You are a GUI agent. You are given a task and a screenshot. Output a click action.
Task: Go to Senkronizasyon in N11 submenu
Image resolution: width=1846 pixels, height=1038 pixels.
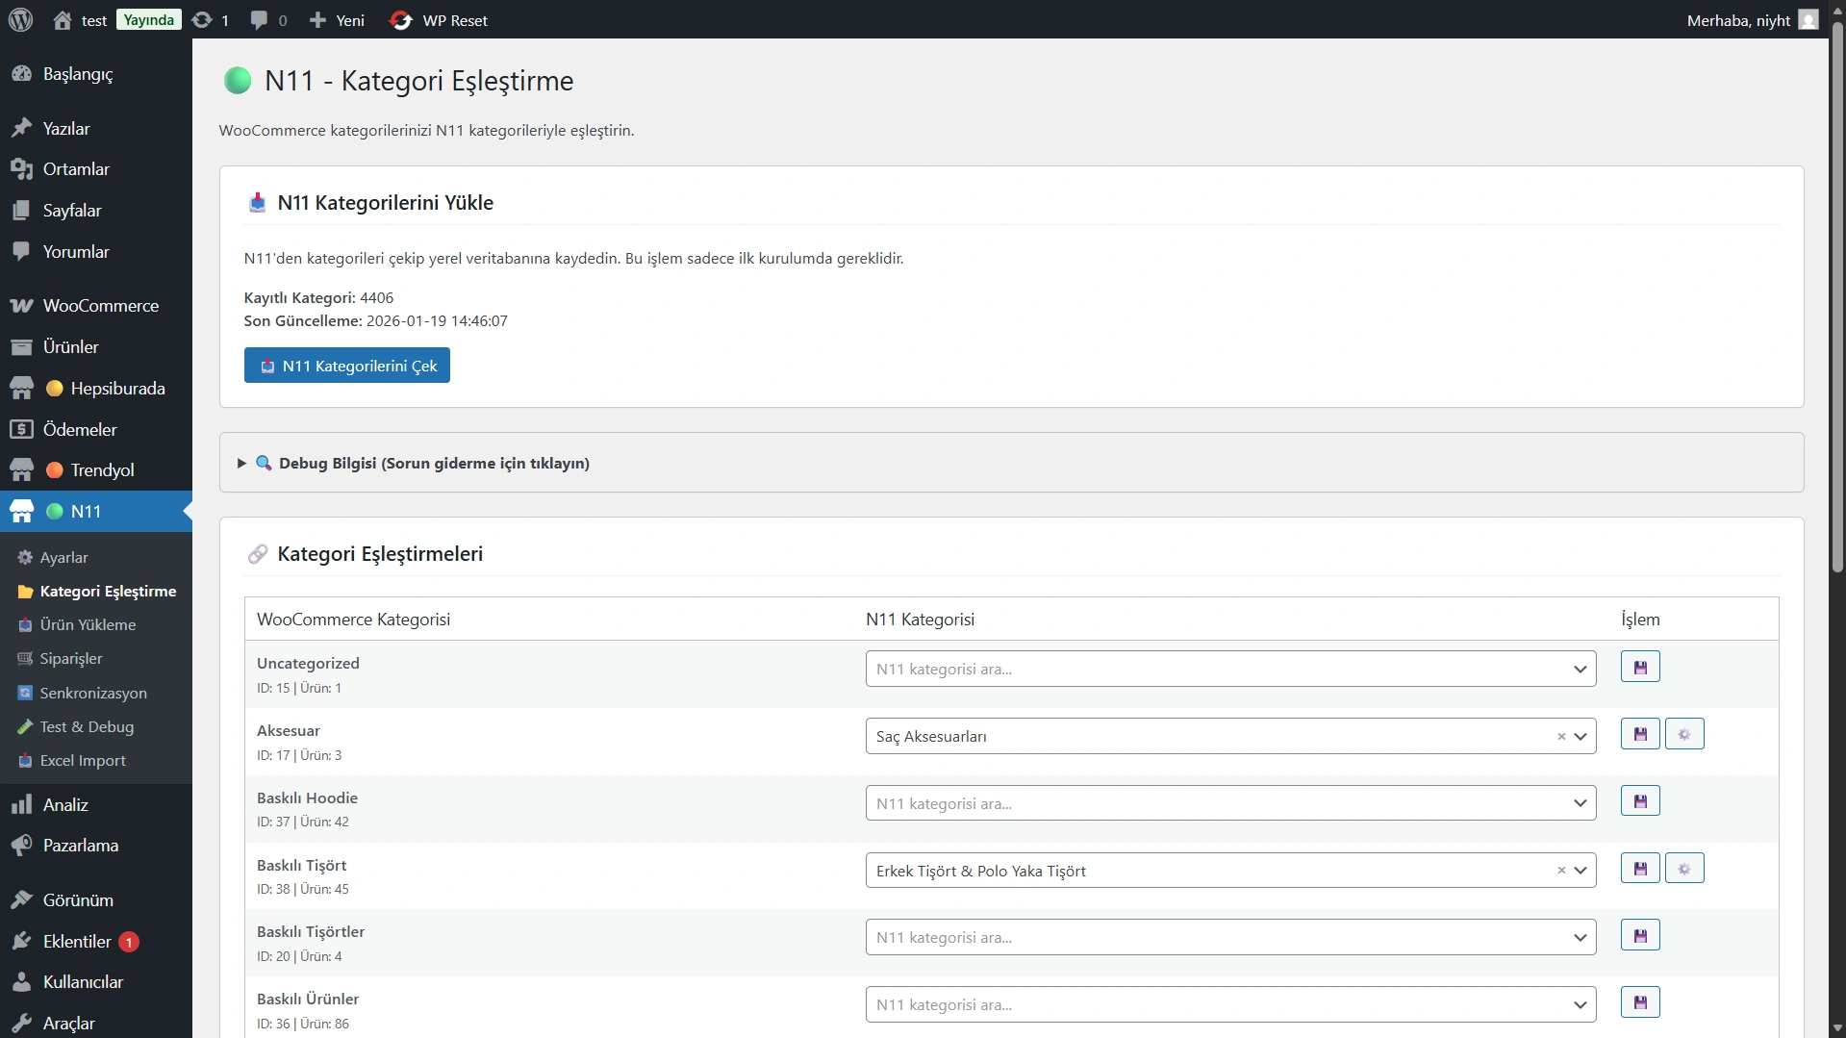(x=93, y=694)
